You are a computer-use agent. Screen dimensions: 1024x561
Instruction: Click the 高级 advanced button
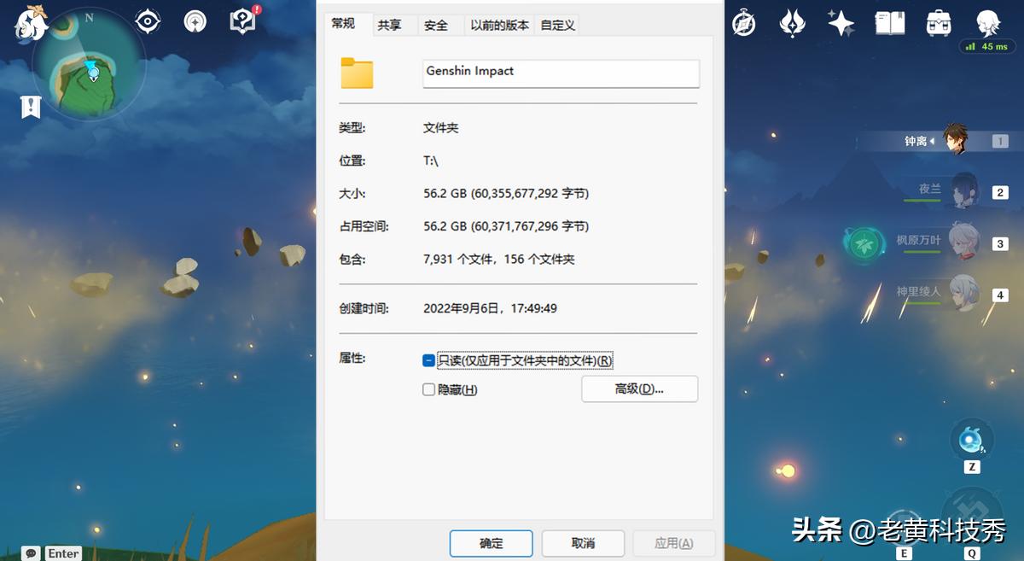coord(639,389)
